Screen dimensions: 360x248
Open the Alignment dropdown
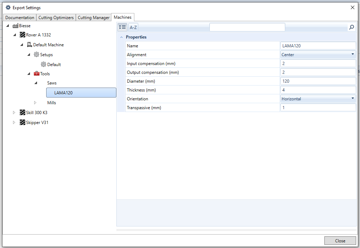[x=353, y=55]
